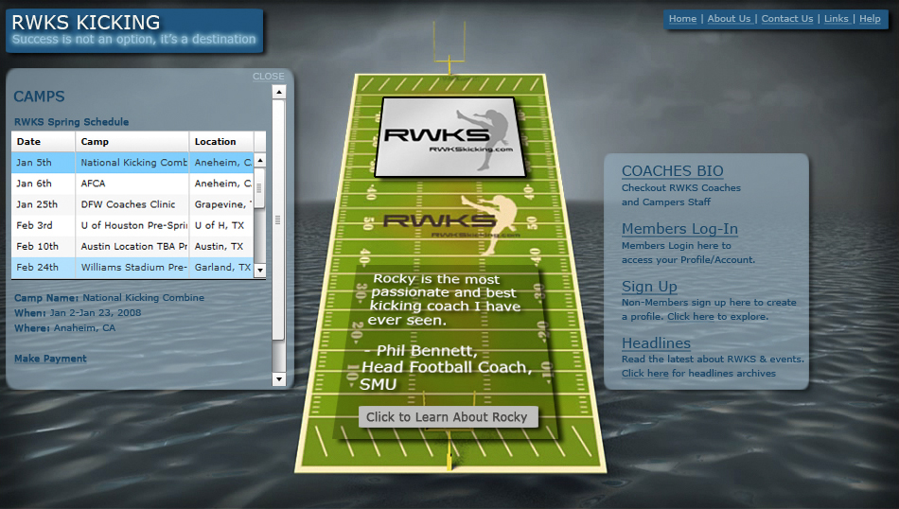Select the DFW Coaches Clinic cell

click(132, 204)
